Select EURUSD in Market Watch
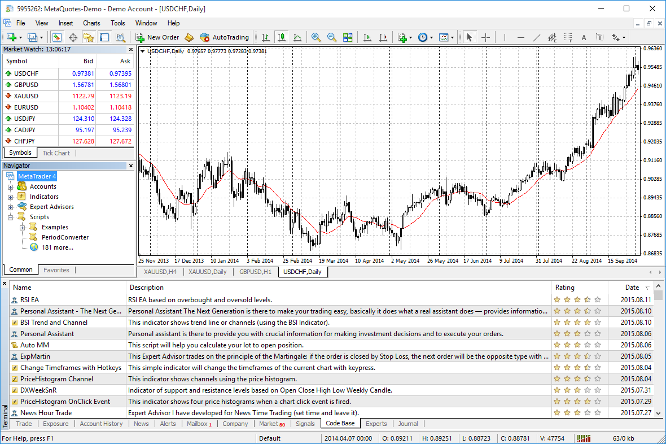 26,107
